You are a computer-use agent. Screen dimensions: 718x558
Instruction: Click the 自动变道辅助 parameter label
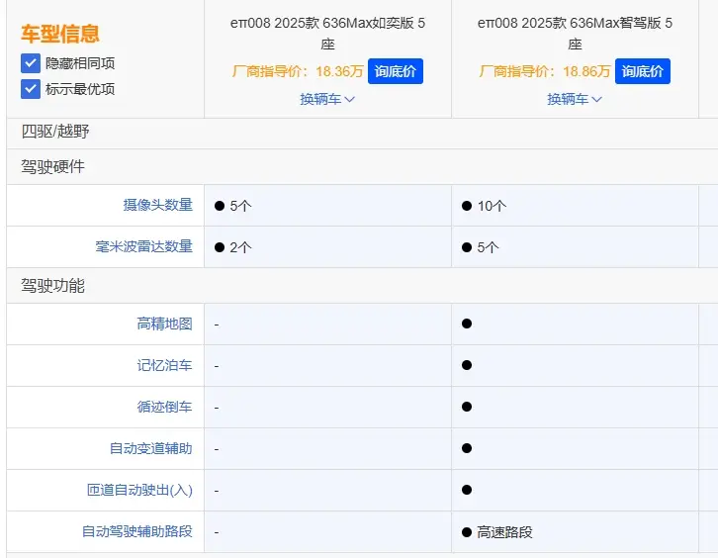[x=150, y=448]
